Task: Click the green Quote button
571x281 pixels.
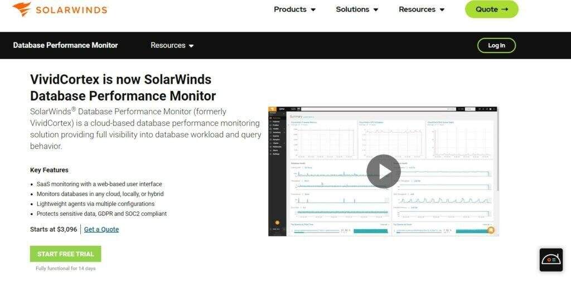Action: click(492, 9)
